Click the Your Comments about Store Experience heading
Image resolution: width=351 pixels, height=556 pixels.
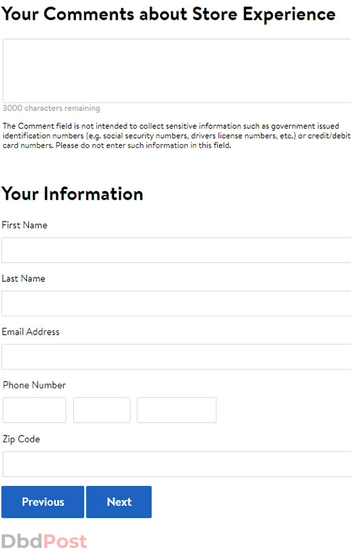coord(169,14)
